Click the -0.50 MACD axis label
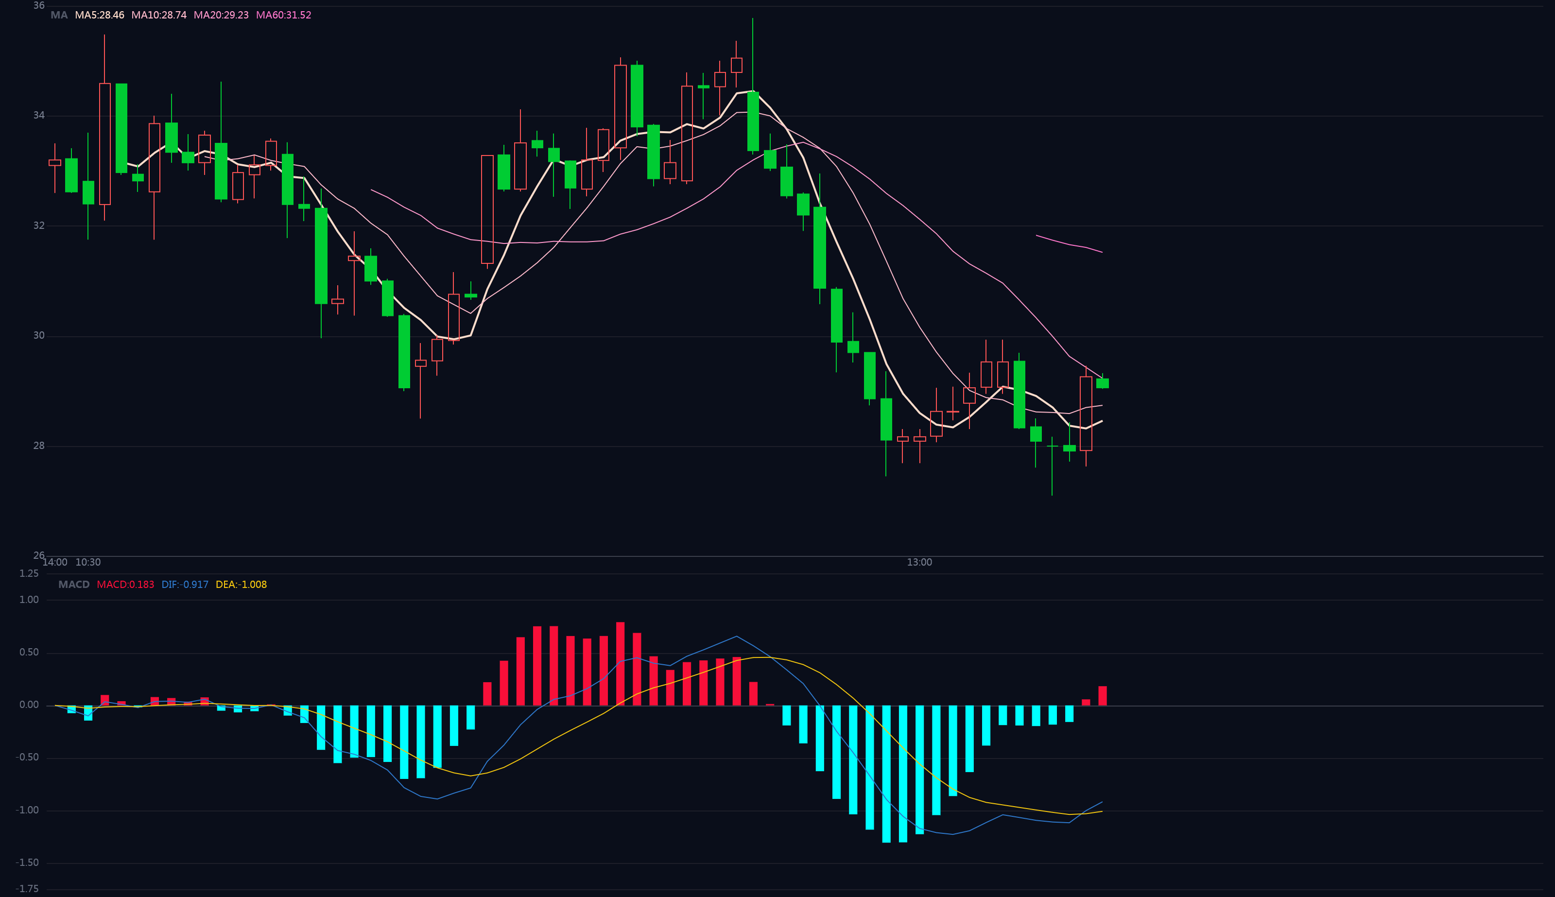Screen dimensions: 1555x897 pos(27,757)
